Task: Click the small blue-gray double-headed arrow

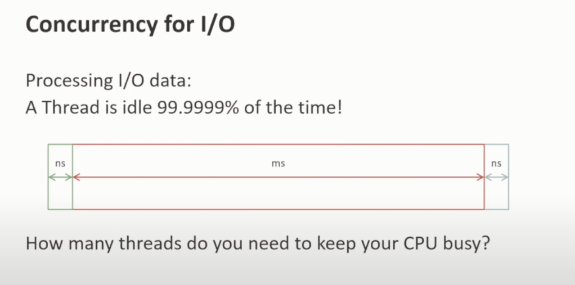Action: tap(496, 177)
